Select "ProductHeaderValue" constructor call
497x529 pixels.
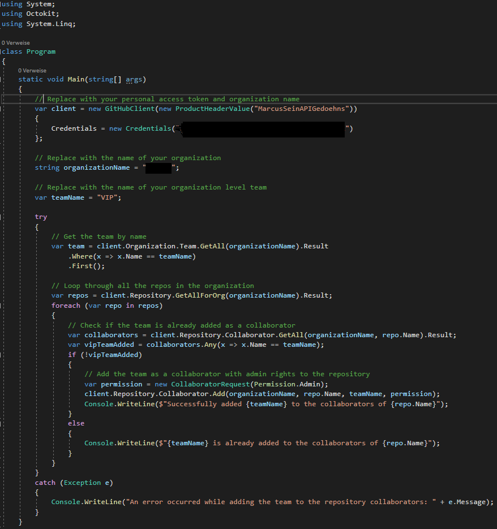213,109
